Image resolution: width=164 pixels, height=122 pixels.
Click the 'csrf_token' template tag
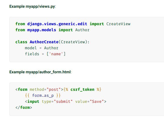click(82, 89)
